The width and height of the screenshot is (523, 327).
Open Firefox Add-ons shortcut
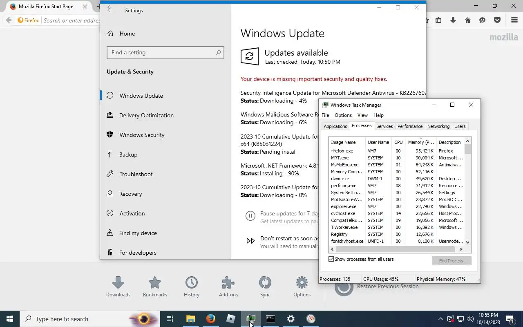point(228,287)
